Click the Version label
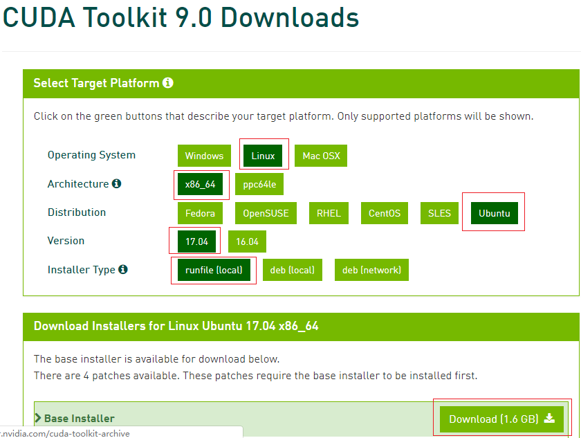The width and height of the screenshot is (581, 438). pyautogui.click(x=66, y=241)
